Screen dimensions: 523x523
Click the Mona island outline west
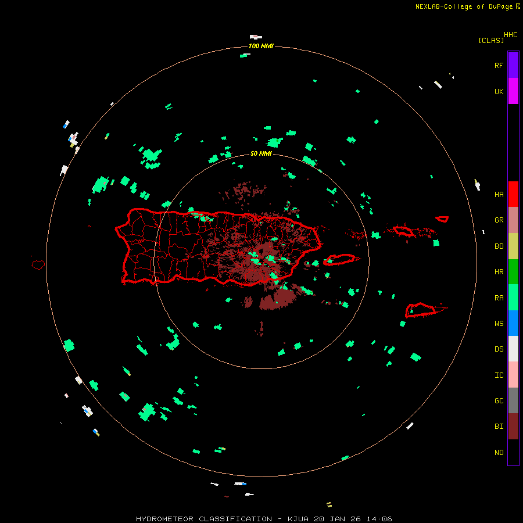pyautogui.click(x=38, y=265)
